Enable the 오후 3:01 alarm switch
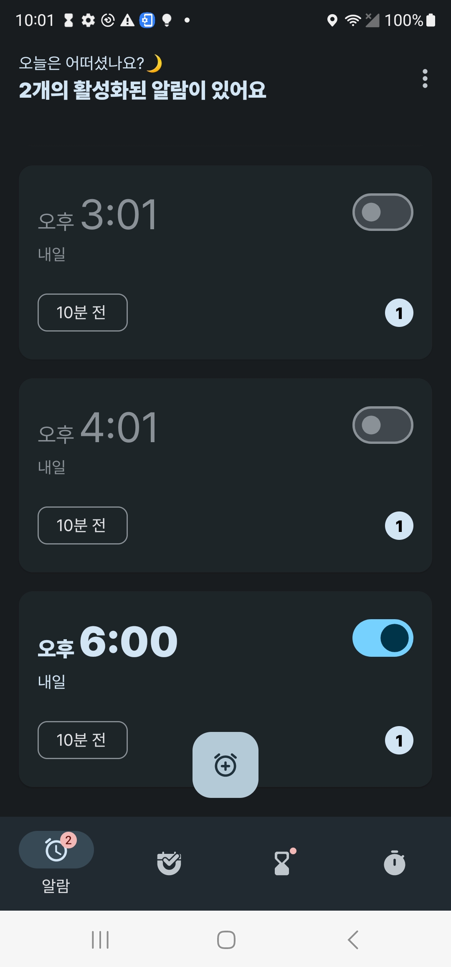Image resolution: width=451 pixels, height=967 pixels. tap(383, 212)
